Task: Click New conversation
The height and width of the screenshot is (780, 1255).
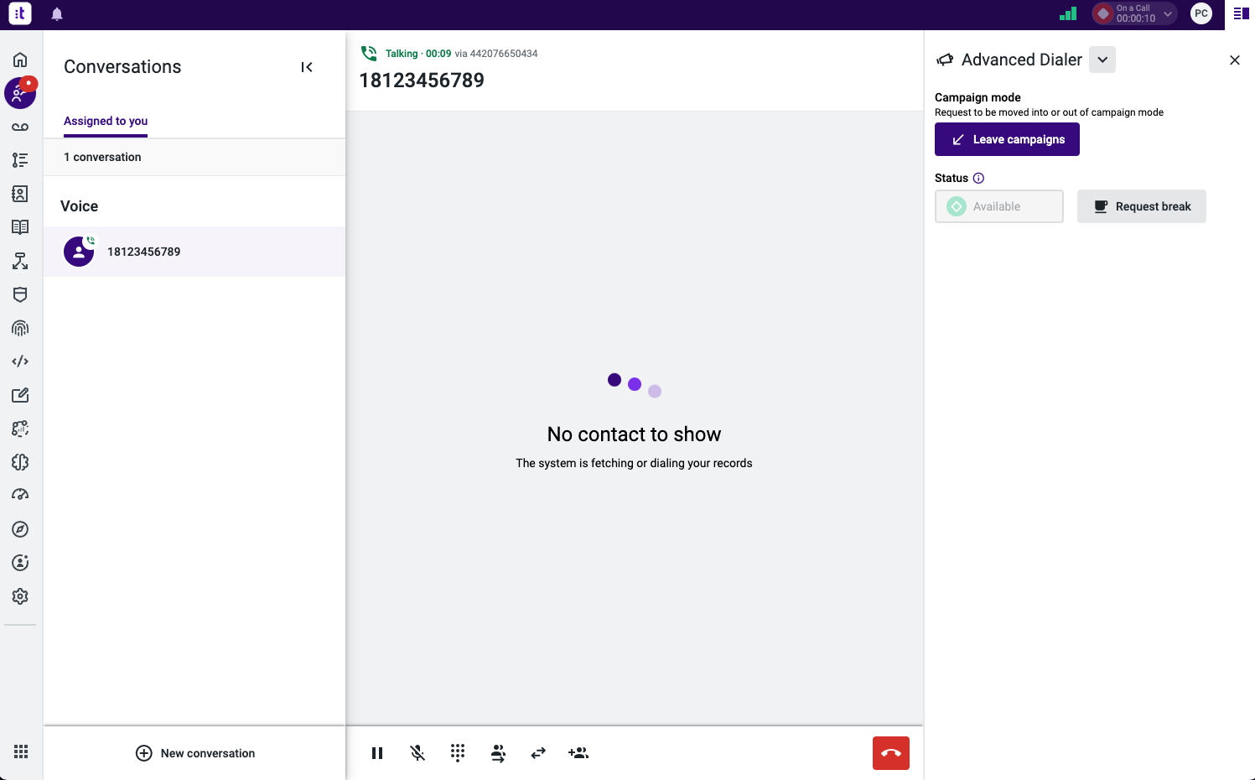Action: [x=195, y=753]
